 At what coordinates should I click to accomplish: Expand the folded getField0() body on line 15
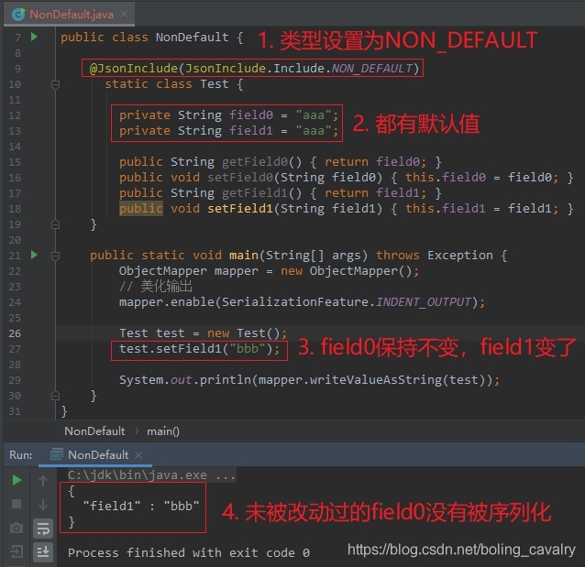pos(376,162)
